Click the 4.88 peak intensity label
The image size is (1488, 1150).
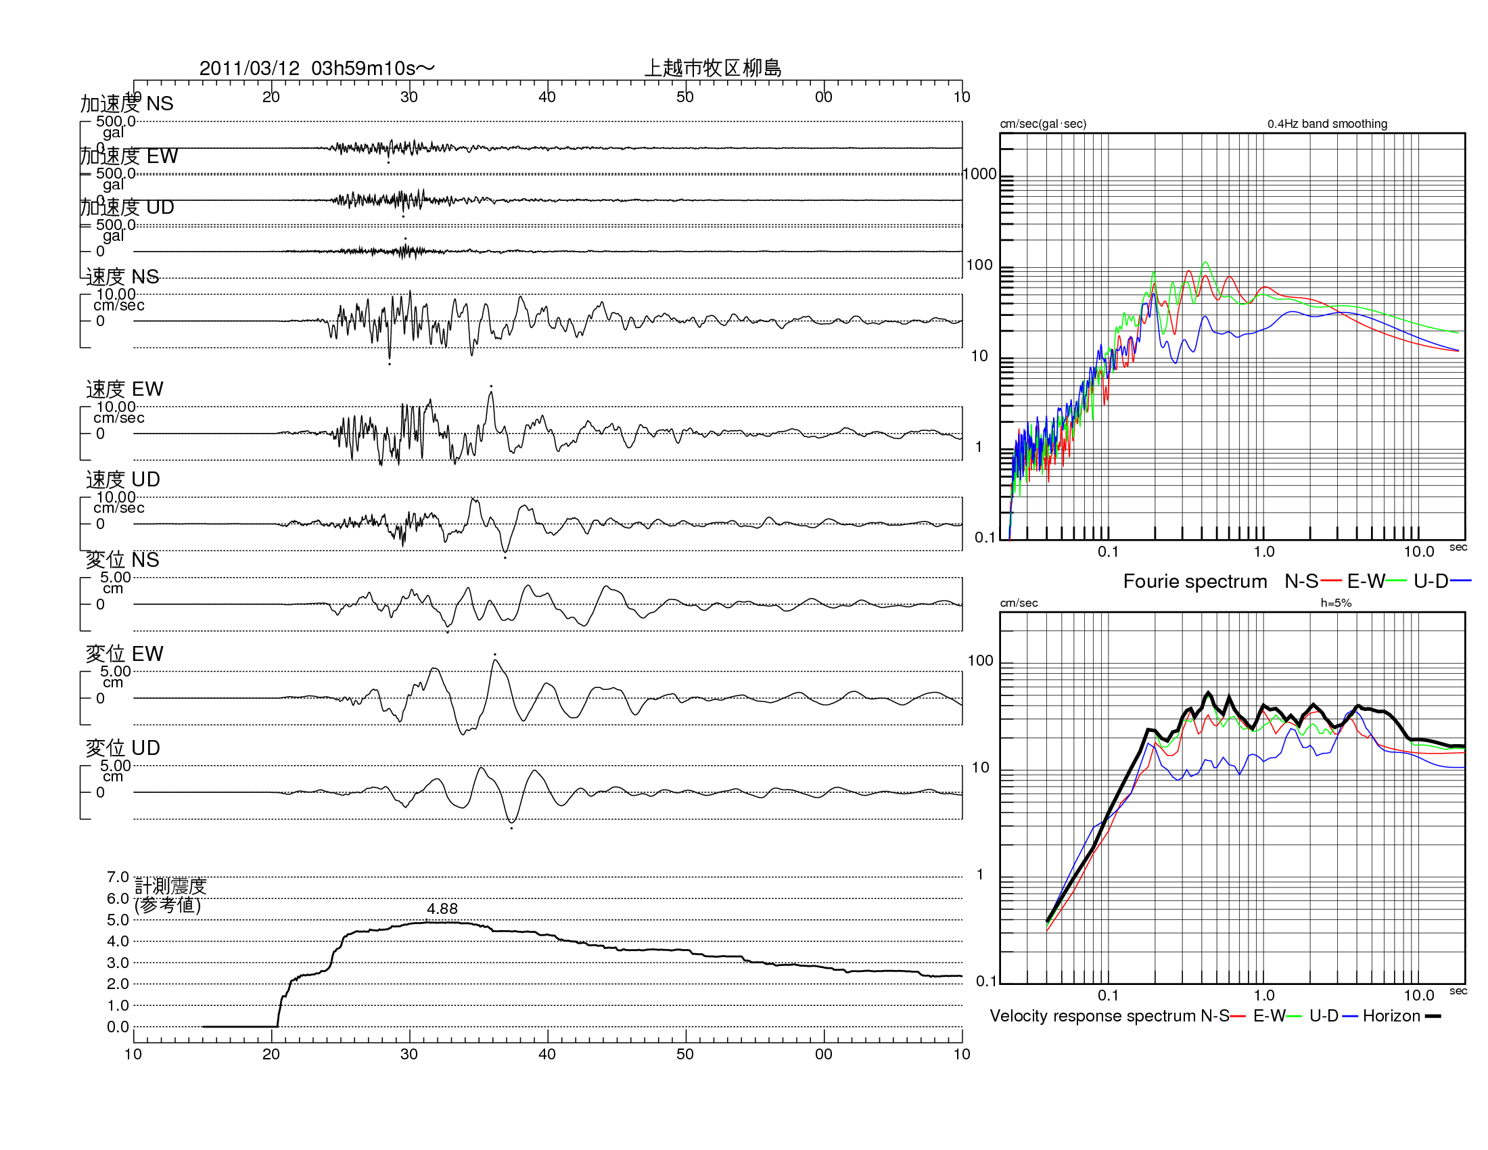click(x=442, y=908)
